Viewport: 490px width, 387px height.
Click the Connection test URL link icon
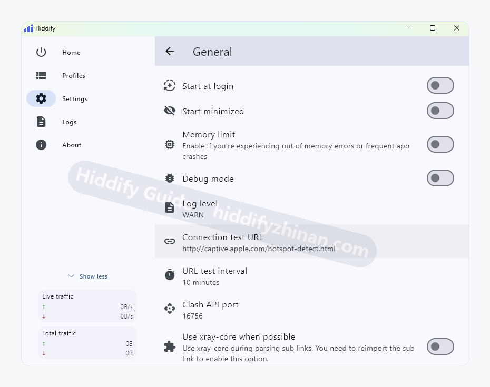pyautogui.click(x=170, y=241)
